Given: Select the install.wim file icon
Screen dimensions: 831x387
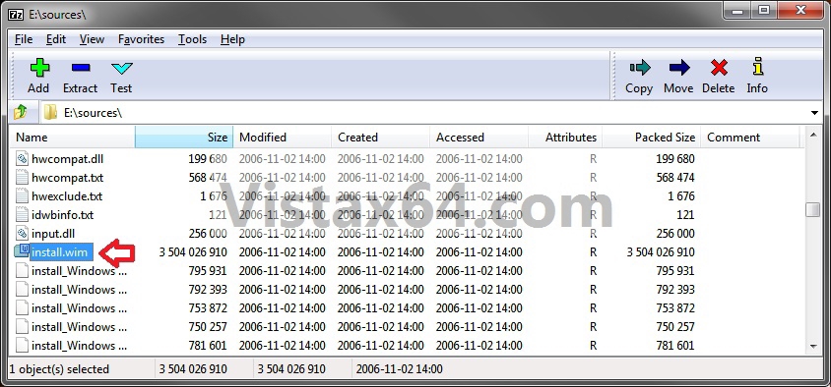Looking at the screenshot, I should pyautogui.click(x=22, y=251).
